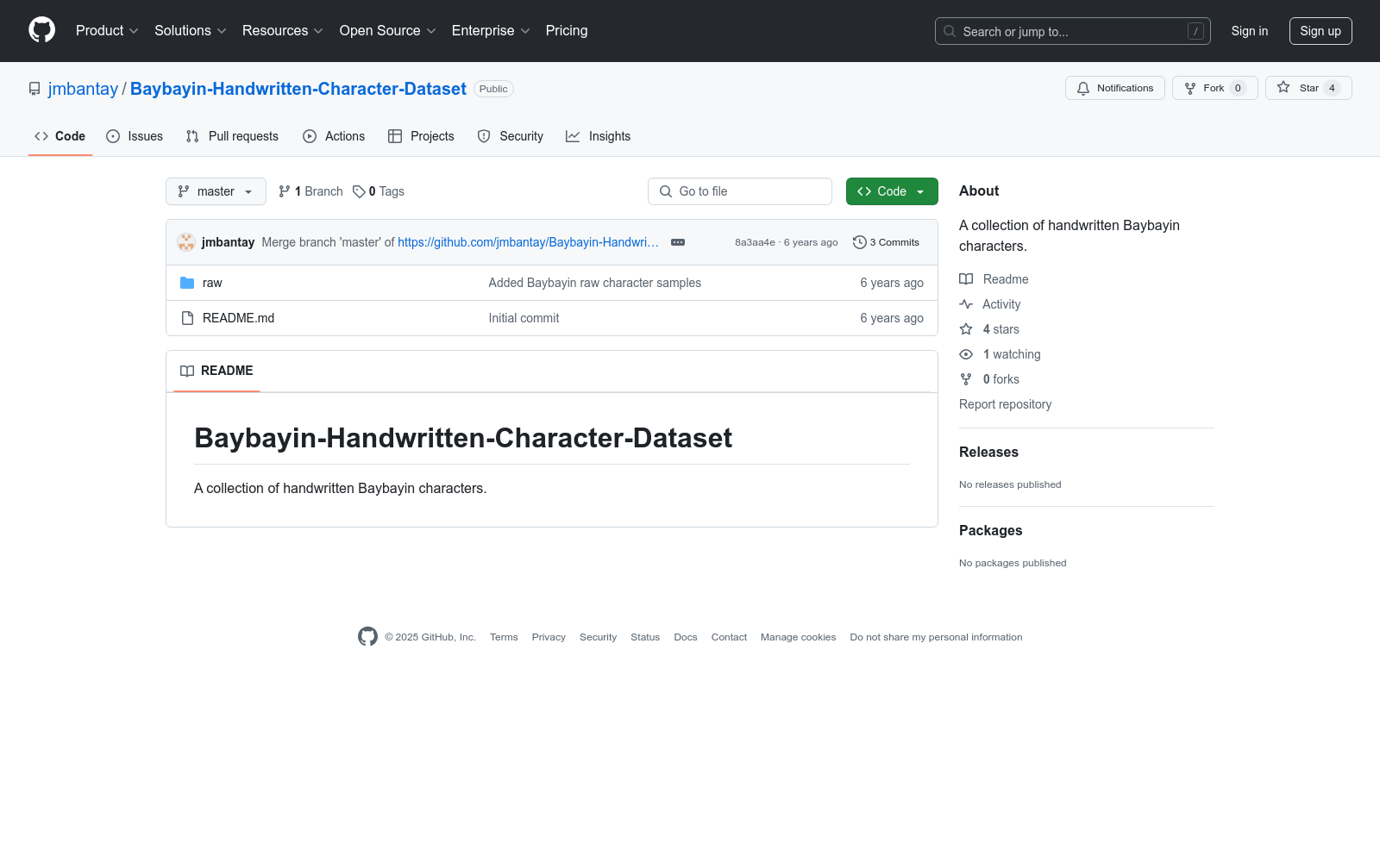Click the README.md file icon

coord(187,318)
